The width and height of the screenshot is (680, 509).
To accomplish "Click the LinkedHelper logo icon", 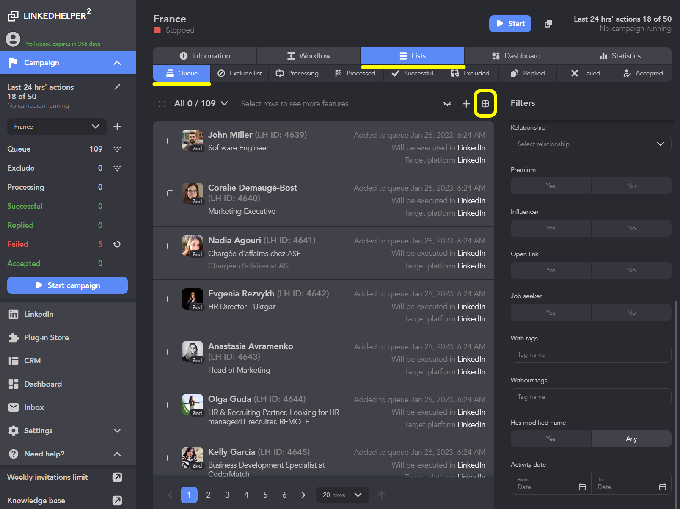I will point(13,16).
